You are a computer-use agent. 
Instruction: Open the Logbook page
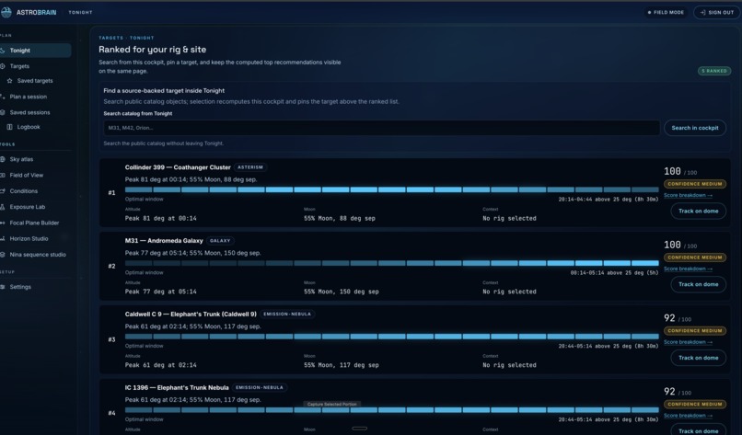36,127
